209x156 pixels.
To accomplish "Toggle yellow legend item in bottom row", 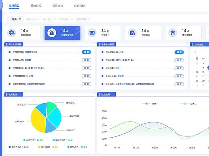I will coord(48,147).
